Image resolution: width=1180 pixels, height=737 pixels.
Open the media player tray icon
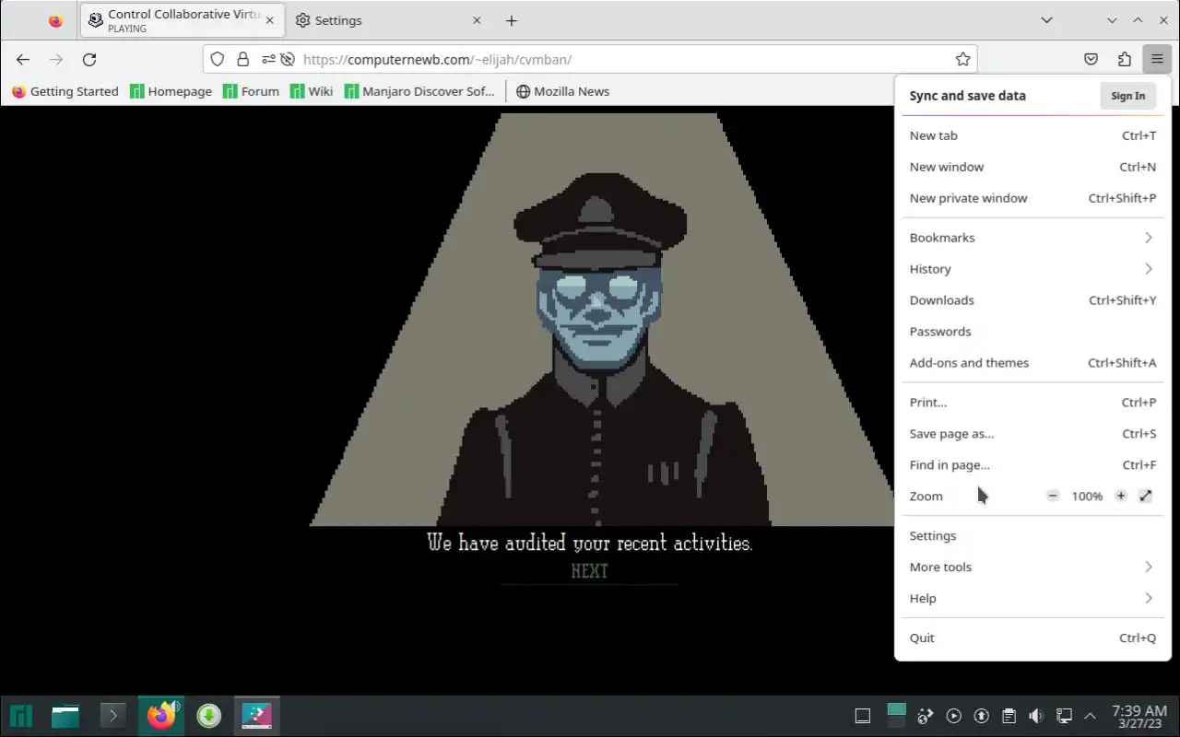954,716
